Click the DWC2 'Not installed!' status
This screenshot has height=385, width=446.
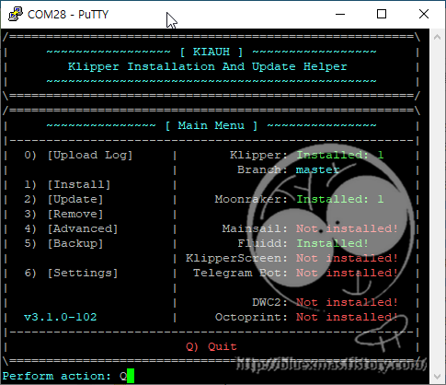coord(347,302)
